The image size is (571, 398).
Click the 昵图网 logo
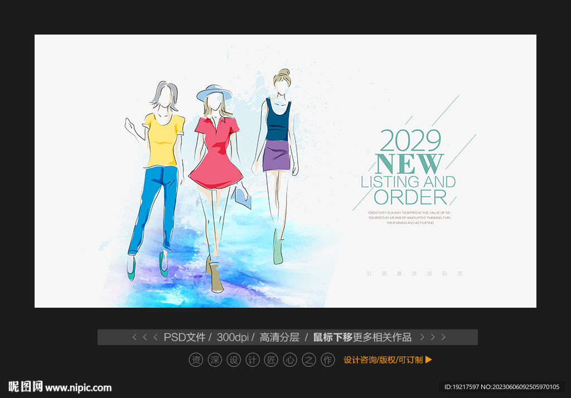point(25,387)
